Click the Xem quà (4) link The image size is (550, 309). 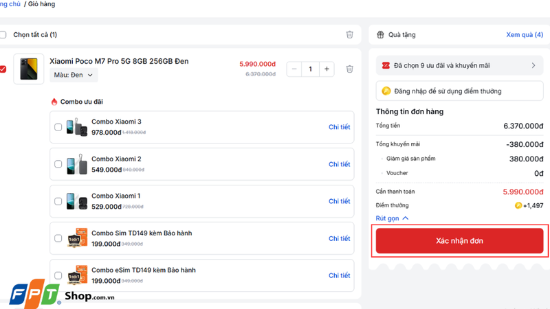click(525, 35)
